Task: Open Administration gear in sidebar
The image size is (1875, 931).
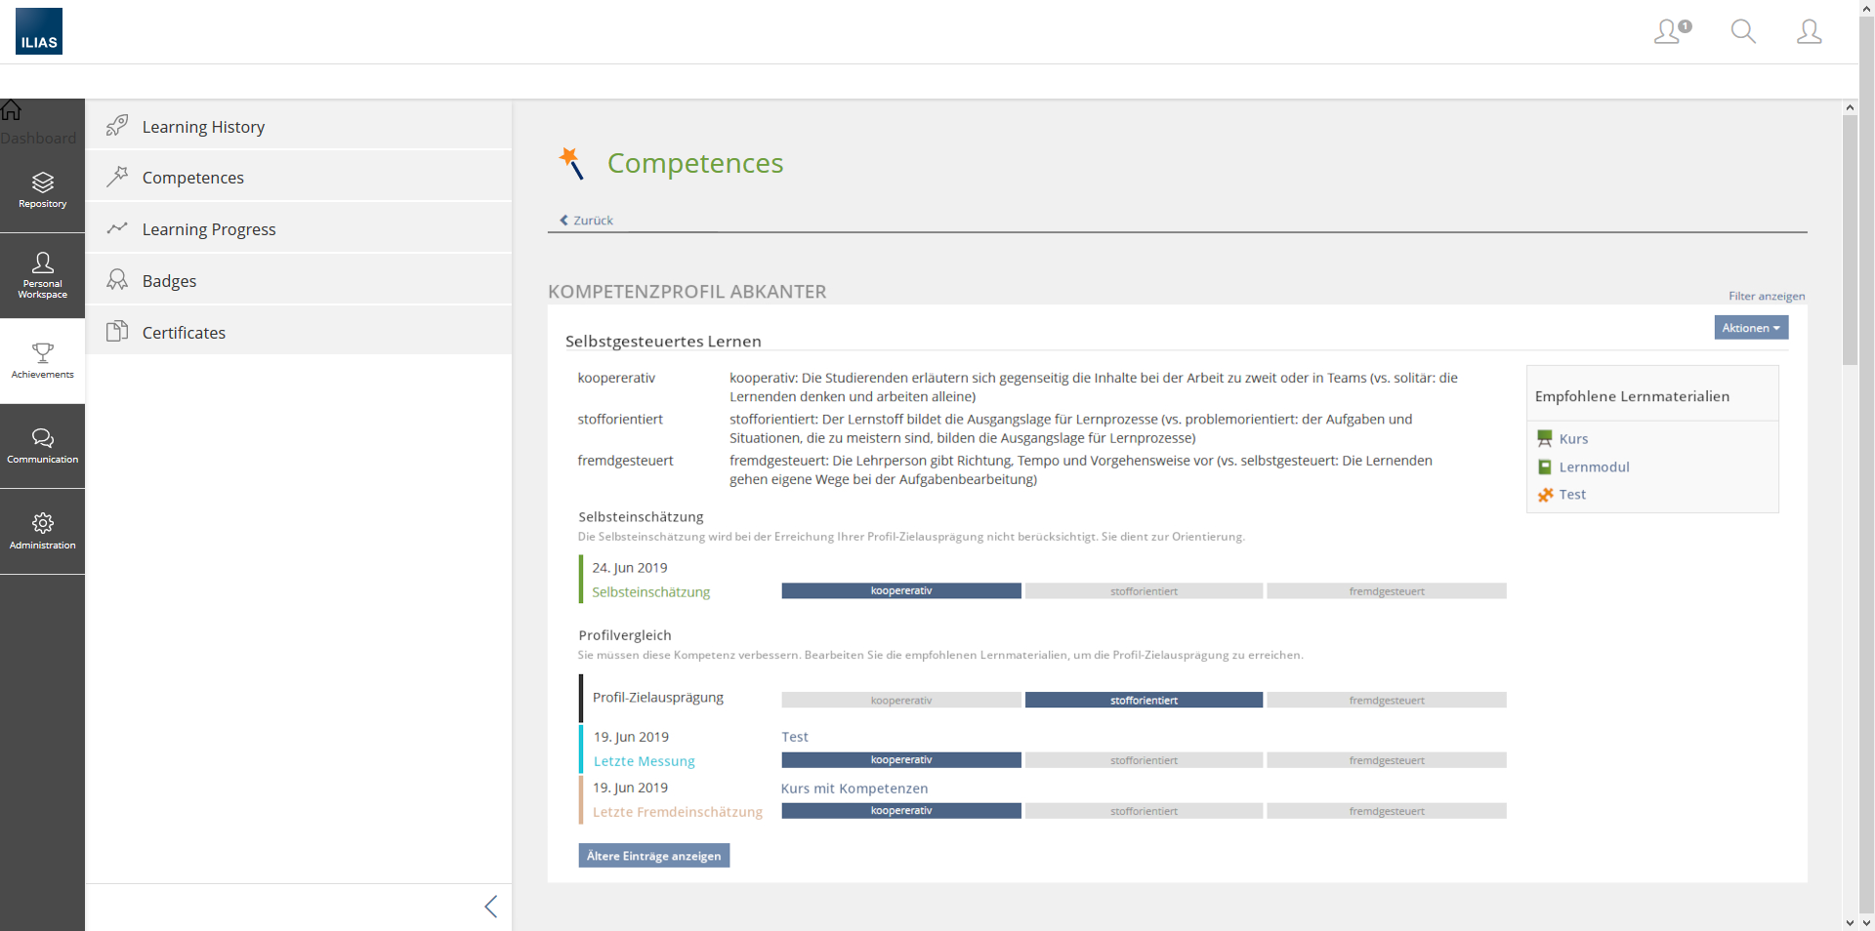Action: click(42, 530)
